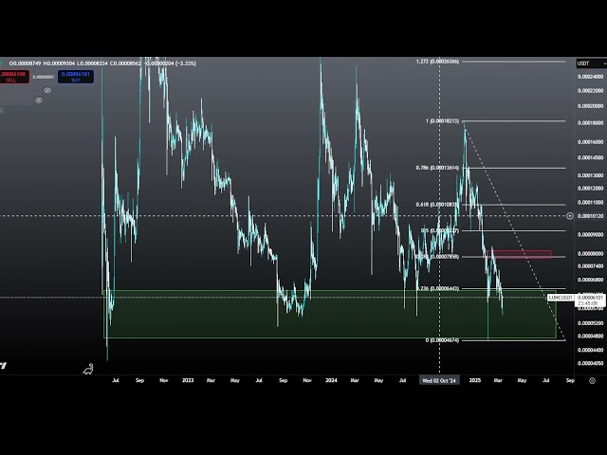Open the USDT currency dropdown on price axis
The image size is (607, 455).
584,64
